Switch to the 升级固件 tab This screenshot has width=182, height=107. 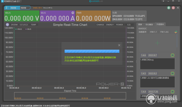160,24
